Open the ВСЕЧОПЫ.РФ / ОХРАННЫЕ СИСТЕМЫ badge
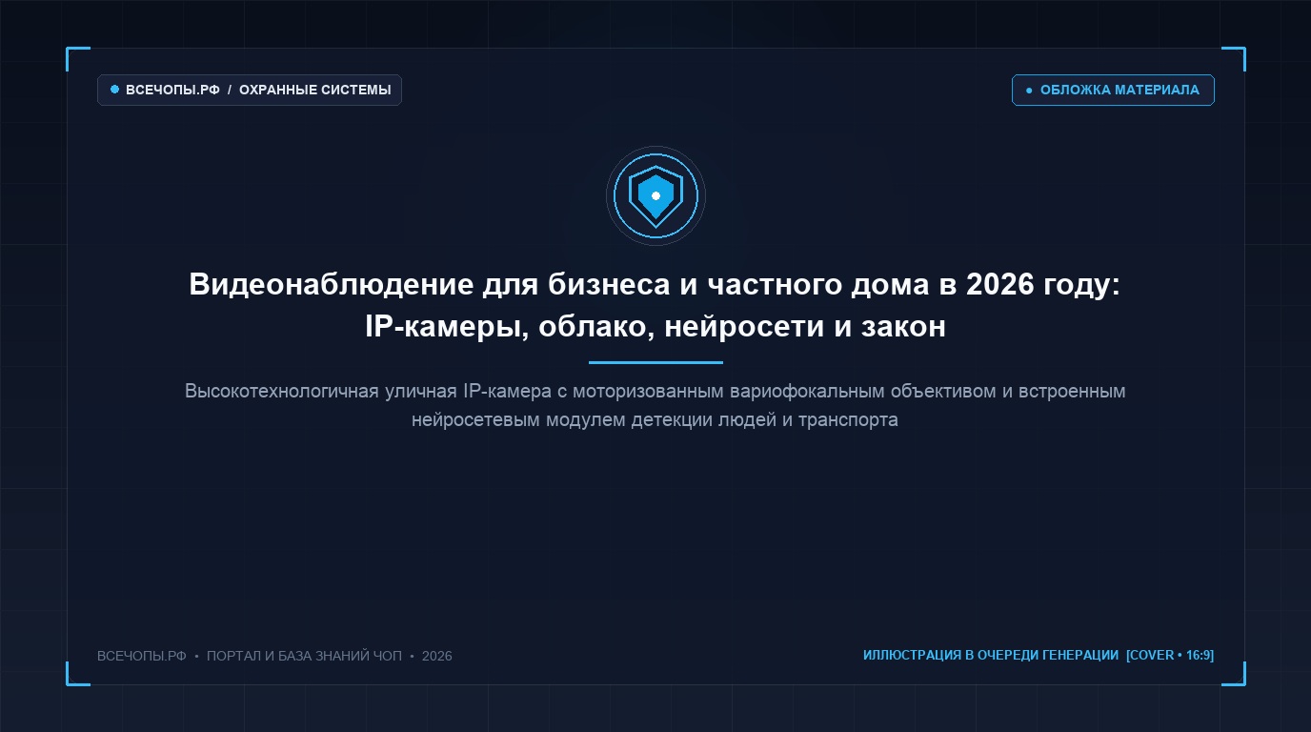1311x732 pixels. tap(250, 91)
